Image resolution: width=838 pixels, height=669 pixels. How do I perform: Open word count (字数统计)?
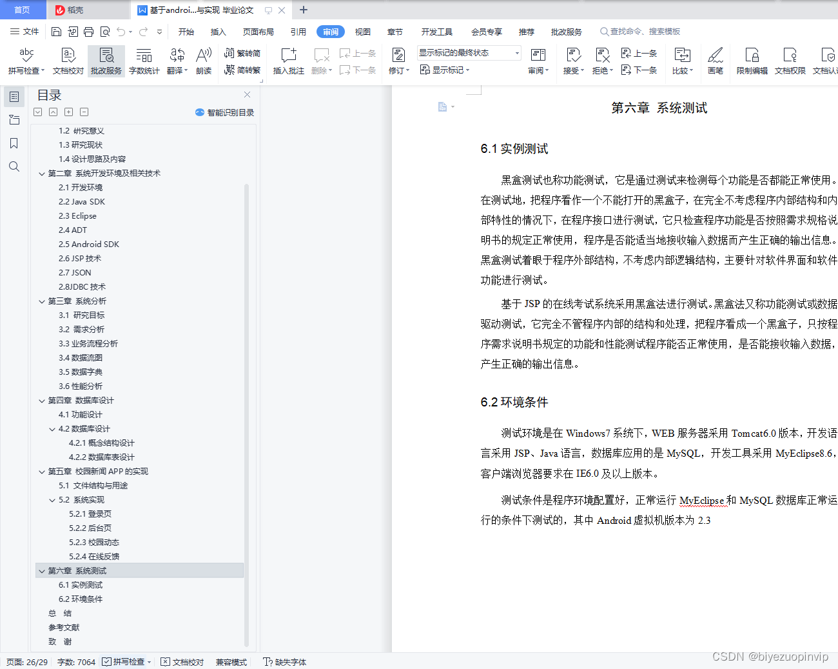pyautogui.click(x=144, y=61)
